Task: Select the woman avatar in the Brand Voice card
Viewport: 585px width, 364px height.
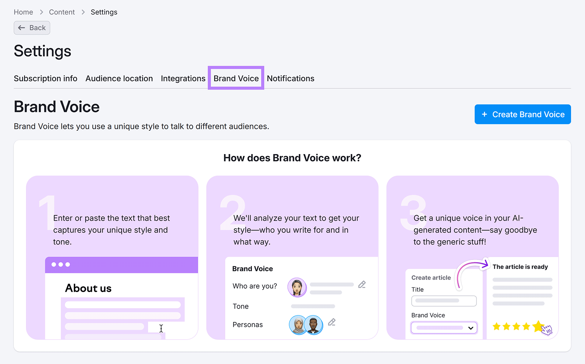Action: [x=297, y=287]
